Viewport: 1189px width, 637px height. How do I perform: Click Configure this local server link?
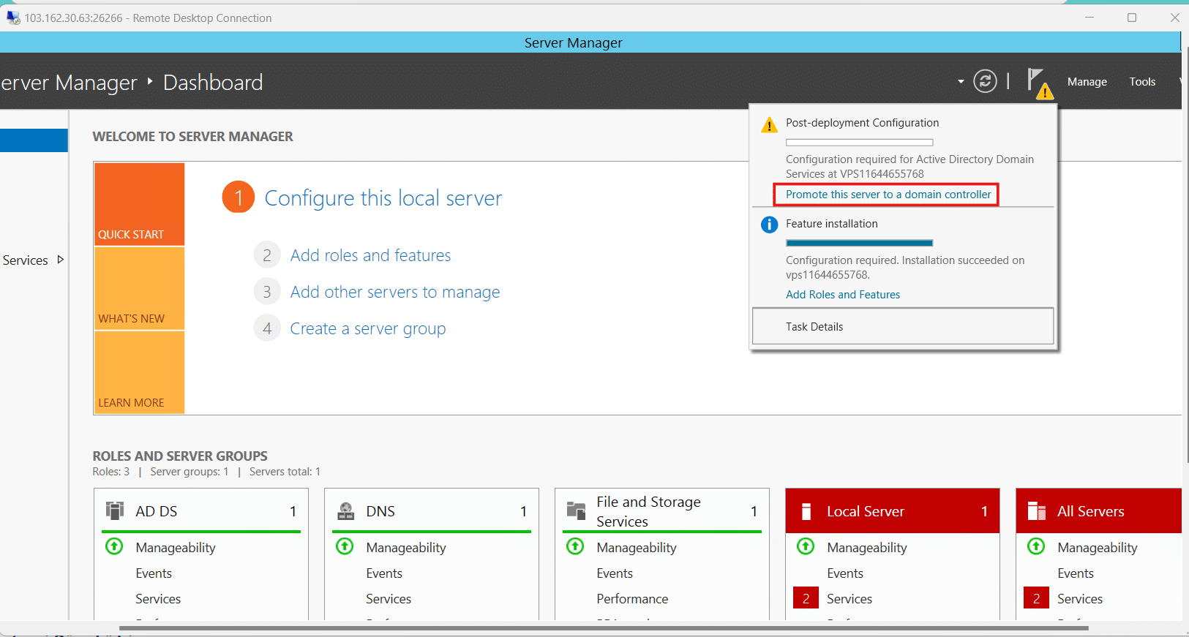[x=383, y=198]
